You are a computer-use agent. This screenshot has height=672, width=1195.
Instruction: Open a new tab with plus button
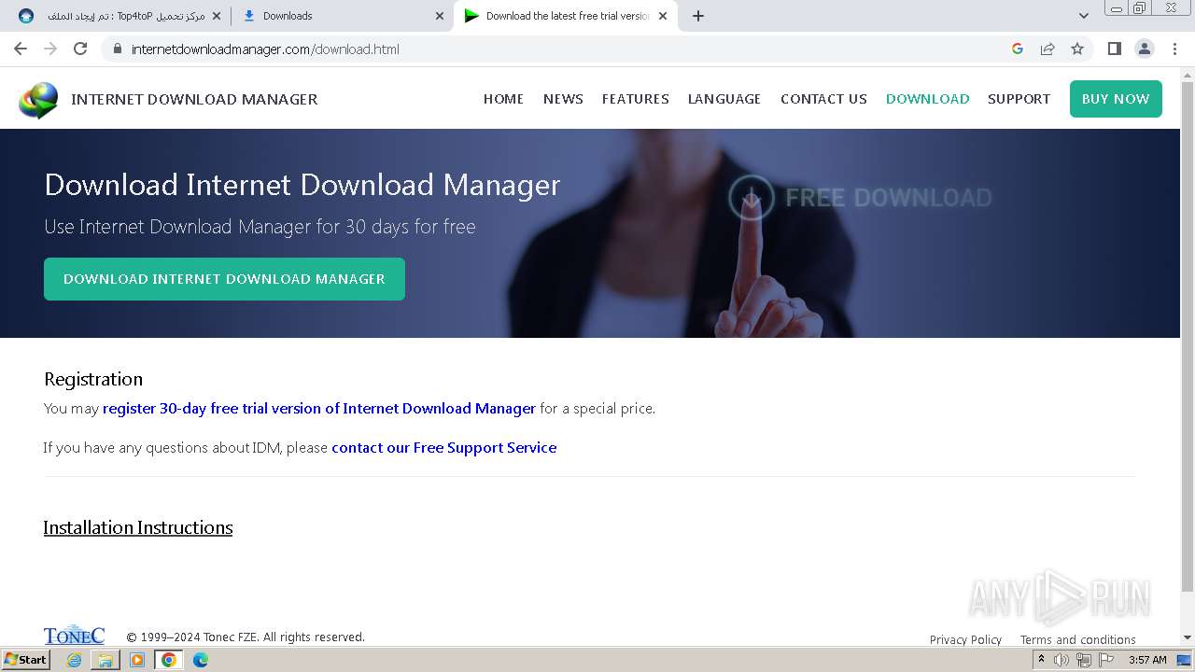tap(698, 16)
